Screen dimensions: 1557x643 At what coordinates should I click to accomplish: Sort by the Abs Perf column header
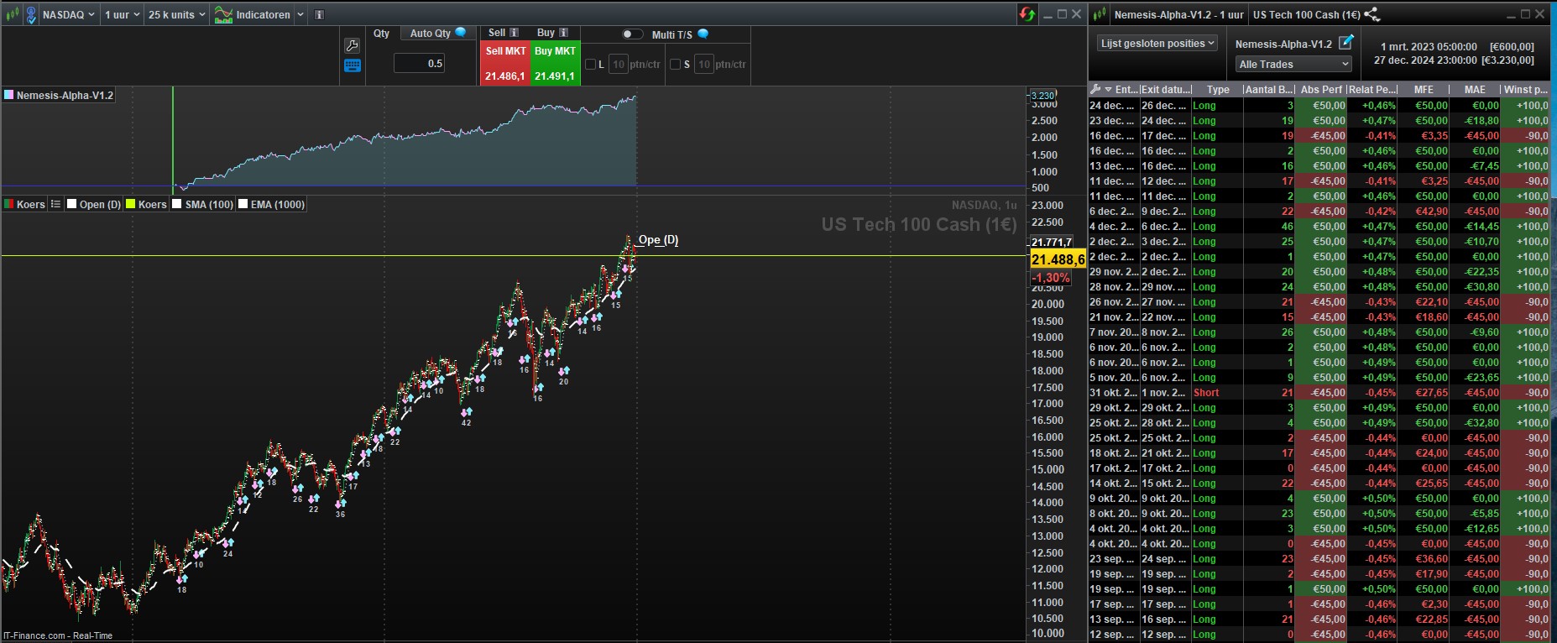point(1321,89)
